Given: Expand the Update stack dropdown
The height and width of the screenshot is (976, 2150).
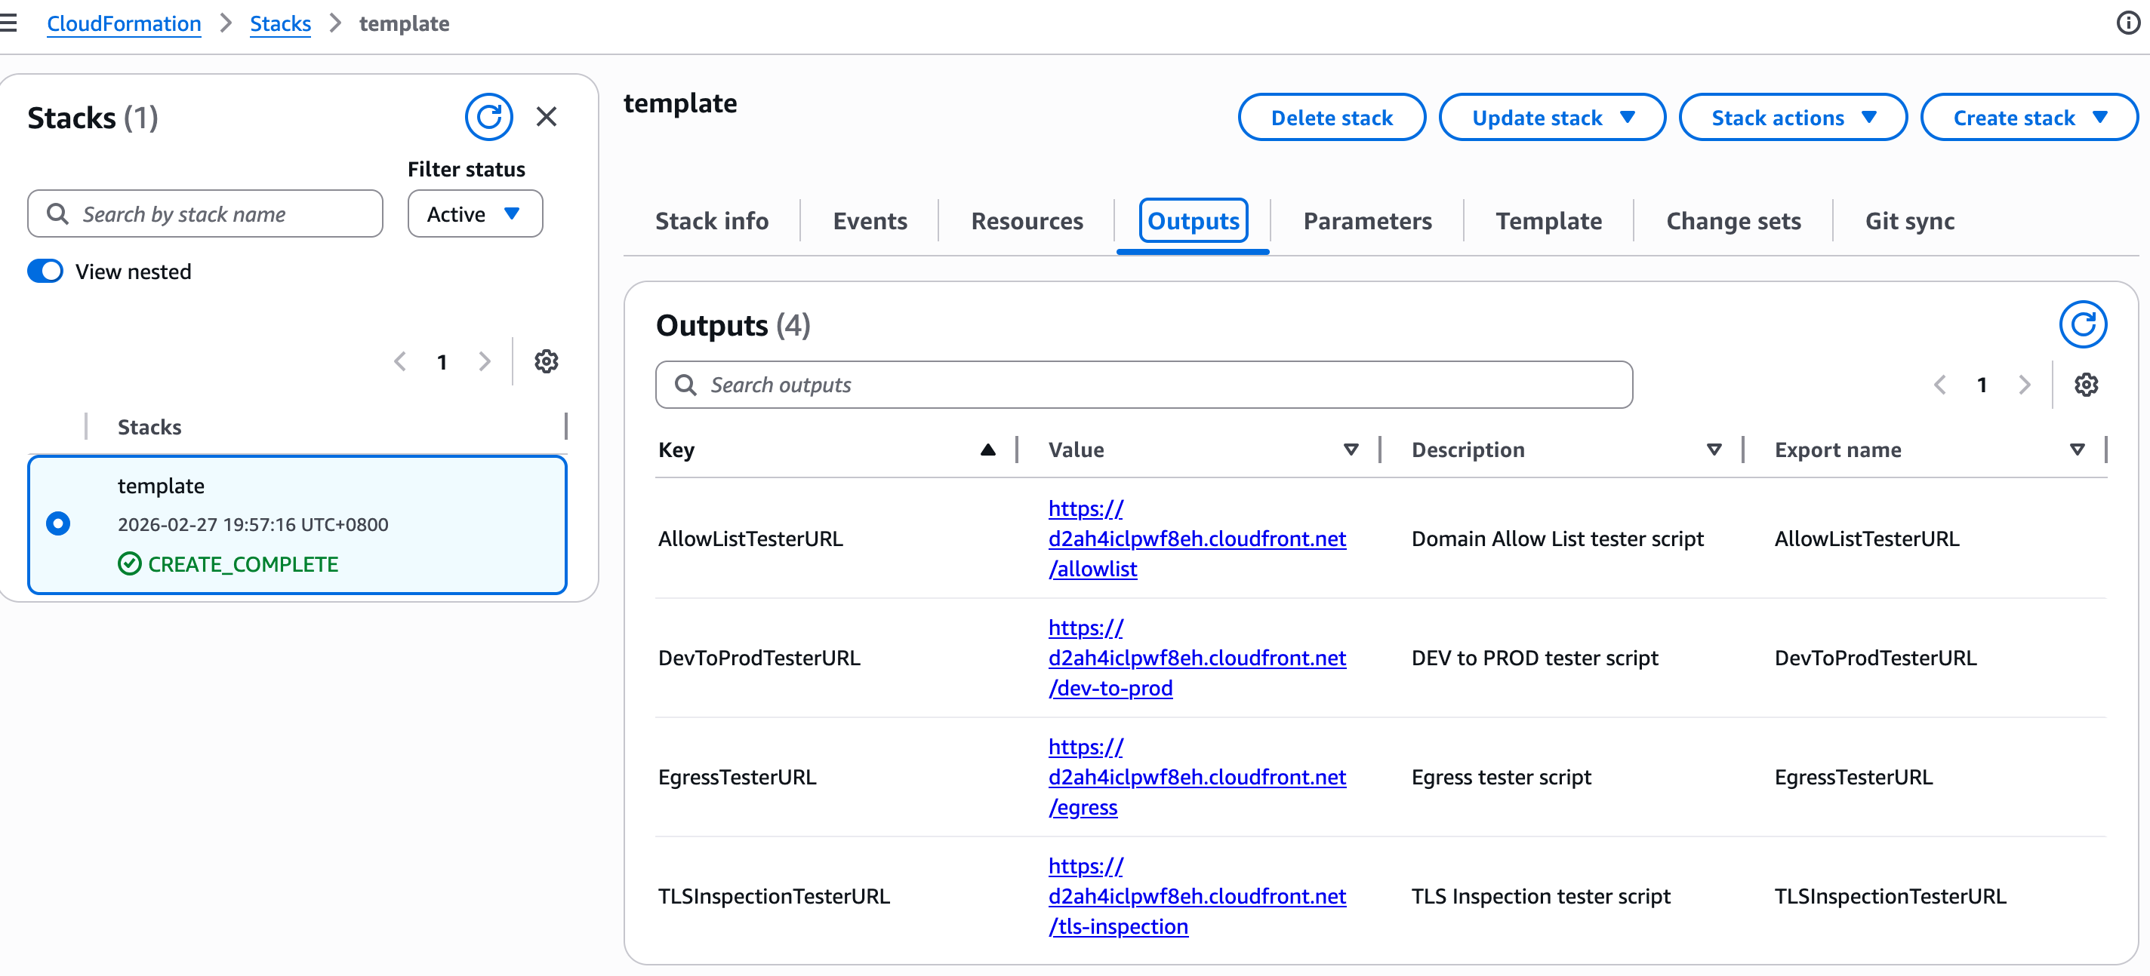Looking at the screenshot, I should point(1551,118).
